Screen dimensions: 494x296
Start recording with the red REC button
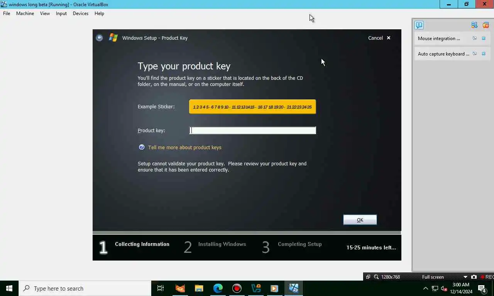[x=487, y=277]
